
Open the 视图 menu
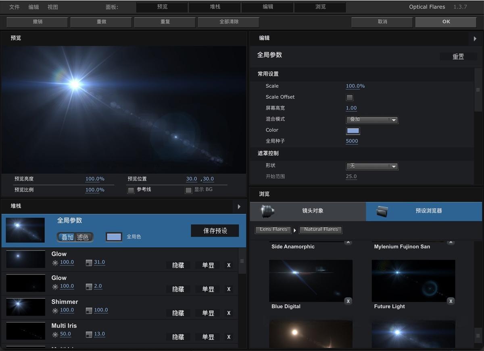point(53,7)
